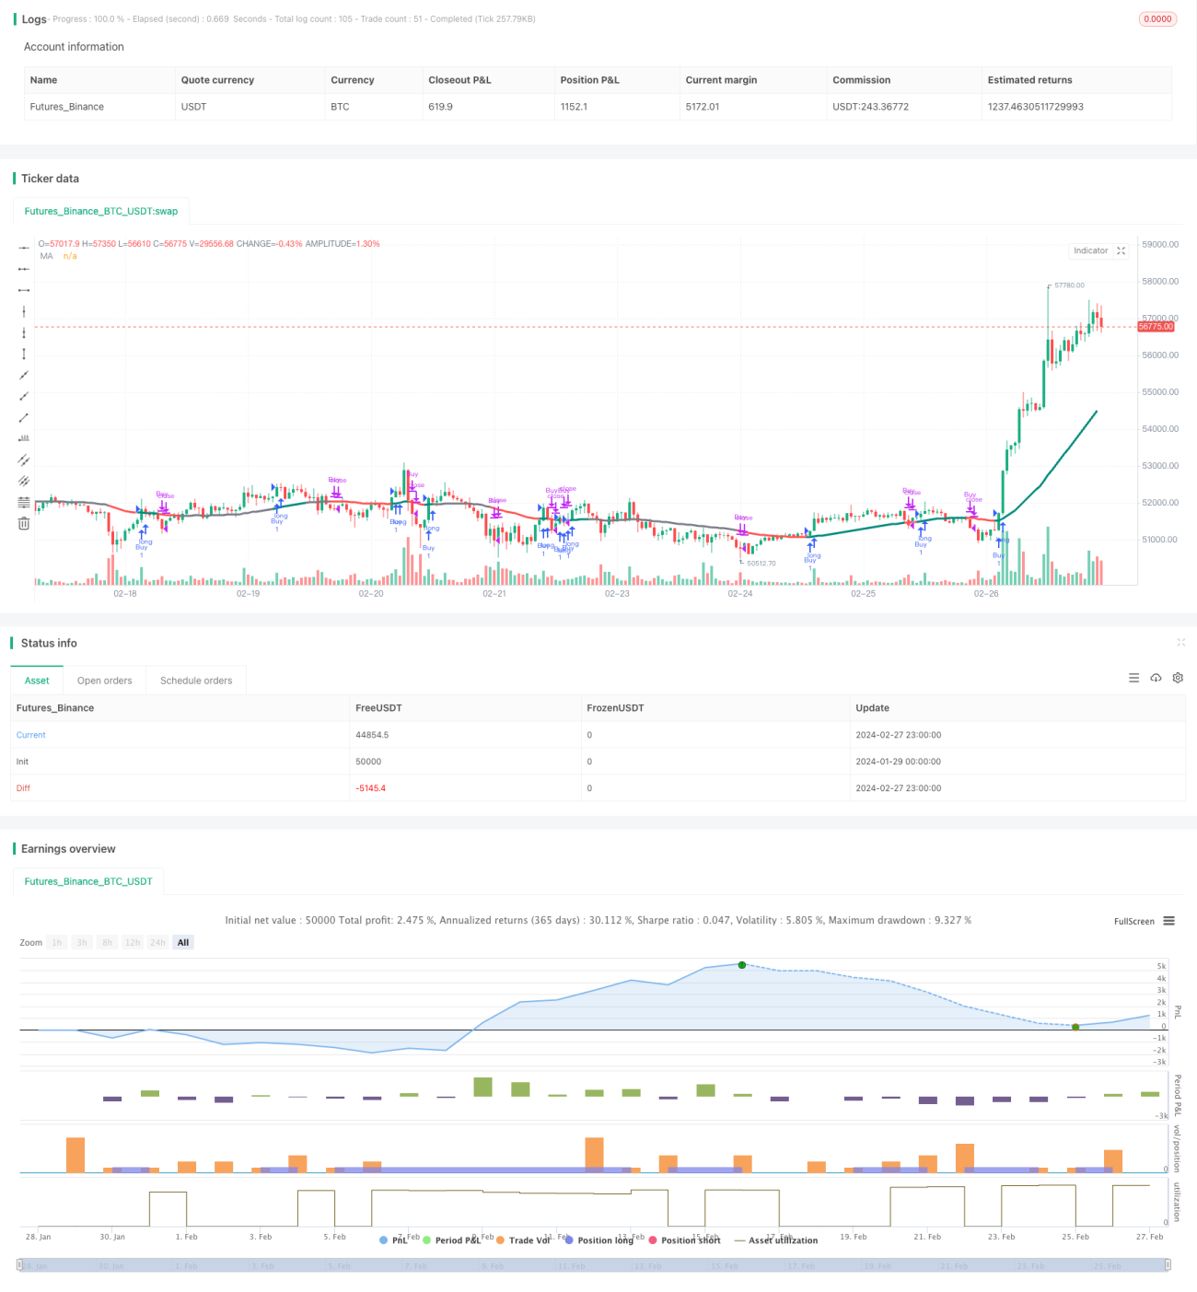Select the diagonal ray line tool

tap(24, 396)
